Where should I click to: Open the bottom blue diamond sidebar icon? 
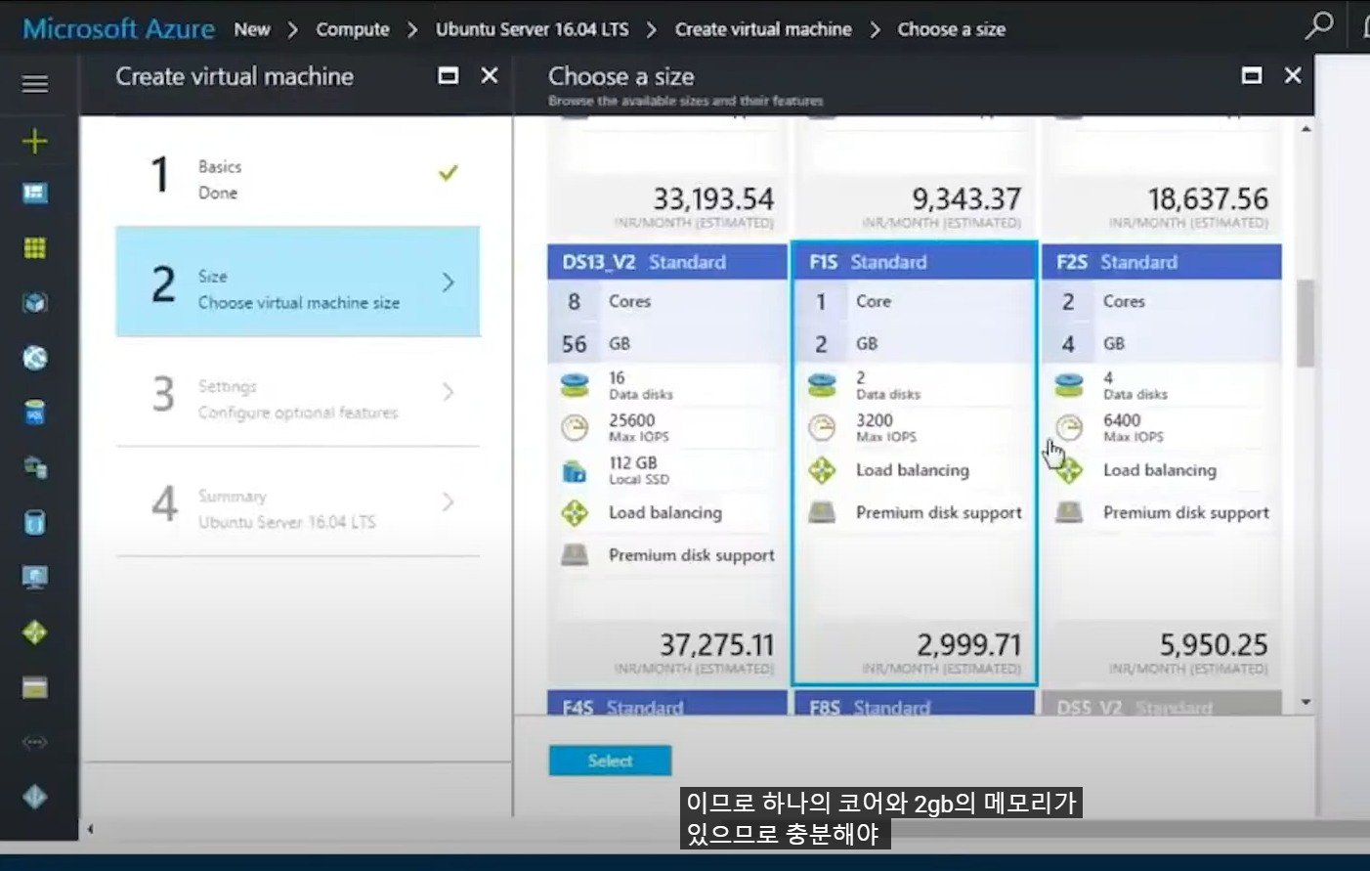coord(35,798)
